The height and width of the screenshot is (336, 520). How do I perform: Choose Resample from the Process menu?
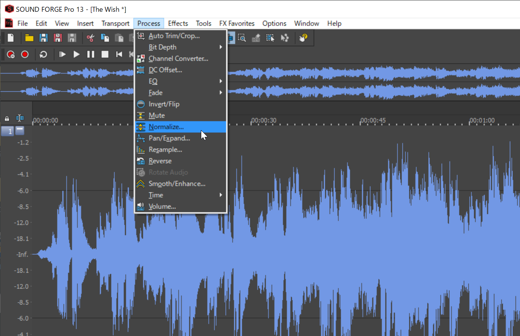click(x=181, y=150)
